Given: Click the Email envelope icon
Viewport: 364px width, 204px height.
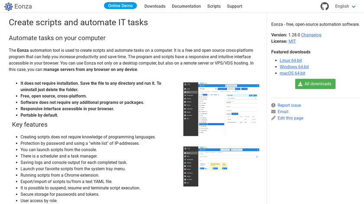Looking at the screenshot, I should tap(273, 112).
